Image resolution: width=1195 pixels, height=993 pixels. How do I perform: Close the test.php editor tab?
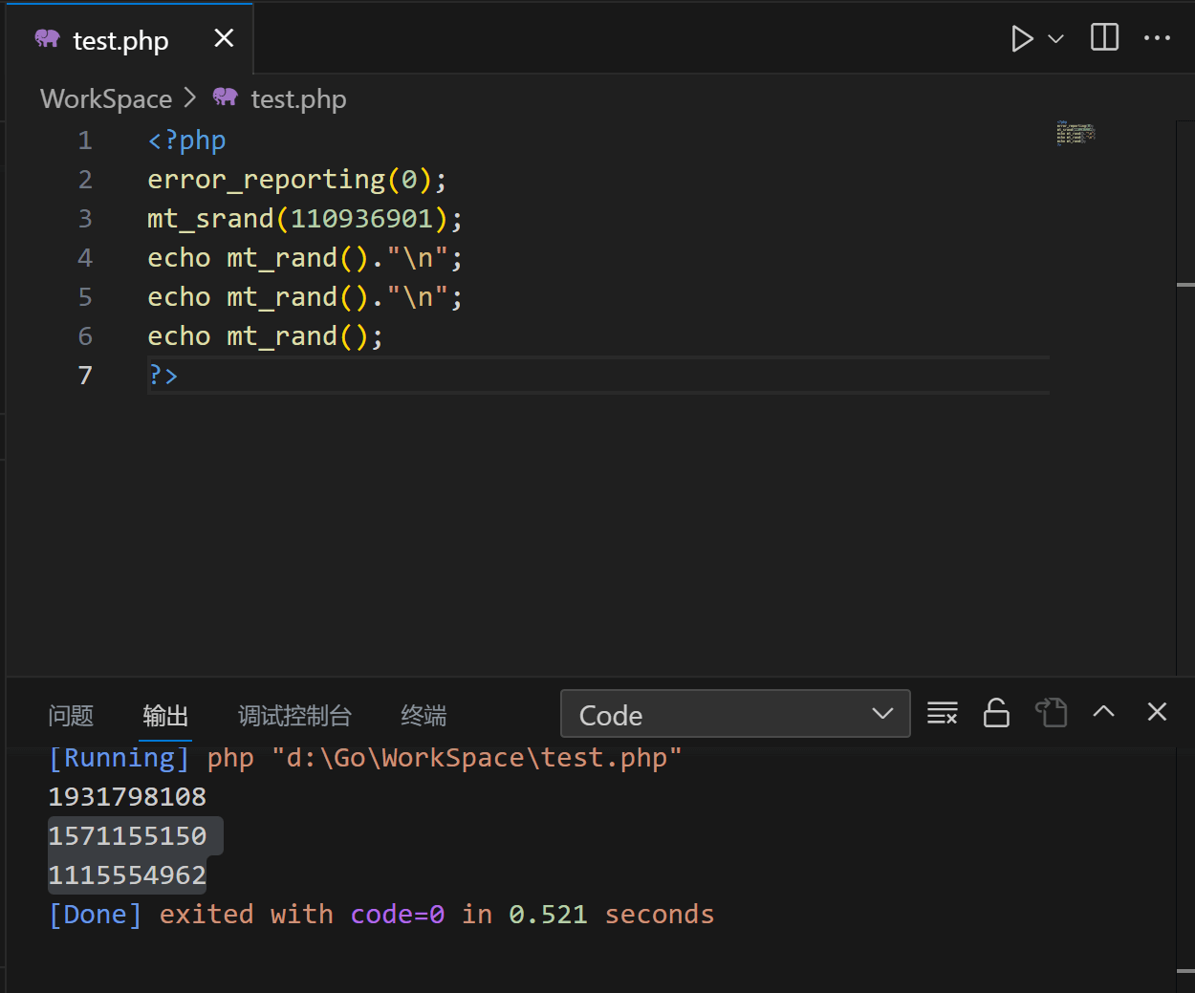pos(224,38)
